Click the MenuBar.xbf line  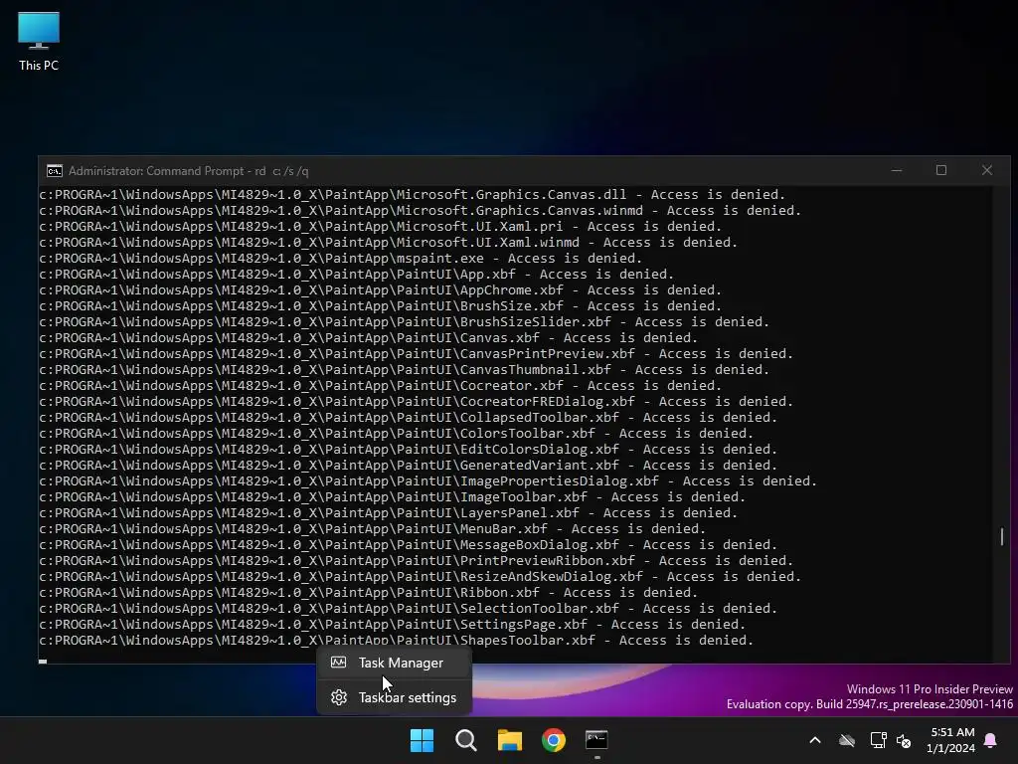coord(372,529)
